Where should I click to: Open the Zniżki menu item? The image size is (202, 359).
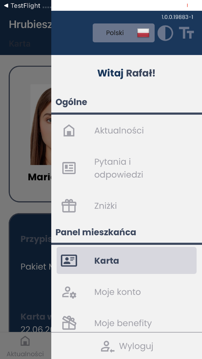(x=106, y=205)
